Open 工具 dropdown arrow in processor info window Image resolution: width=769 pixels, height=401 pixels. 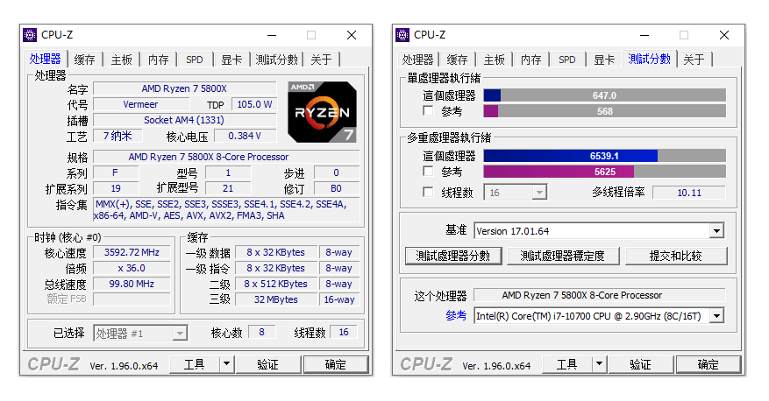[226, 364]
